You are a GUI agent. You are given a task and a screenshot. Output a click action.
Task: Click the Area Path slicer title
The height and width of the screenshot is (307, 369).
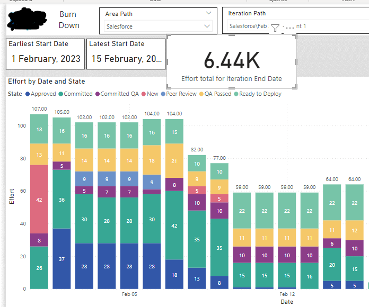tap(119, 14)
